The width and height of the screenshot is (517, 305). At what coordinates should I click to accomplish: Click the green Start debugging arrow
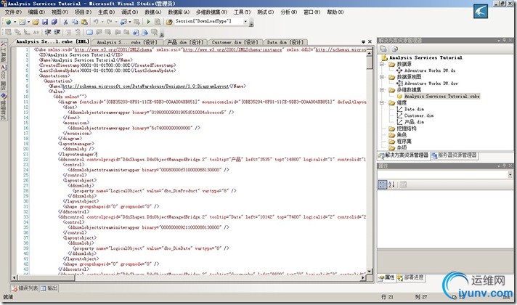(x=148, y=22)
